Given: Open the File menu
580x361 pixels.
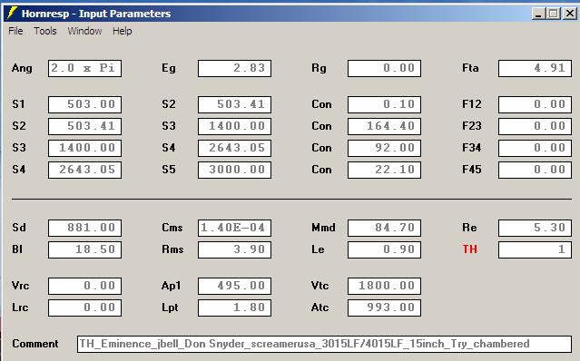Looking at the screenshot, I should click(x=15, y=31).
